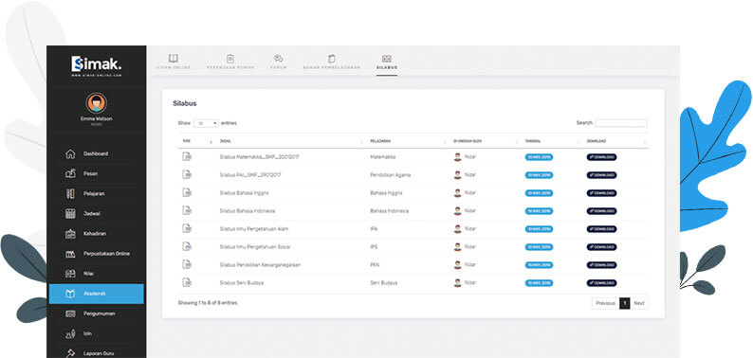Download the Silabus PAI file
The width and height of the screenshot is (753, 358).
[601, 175]
